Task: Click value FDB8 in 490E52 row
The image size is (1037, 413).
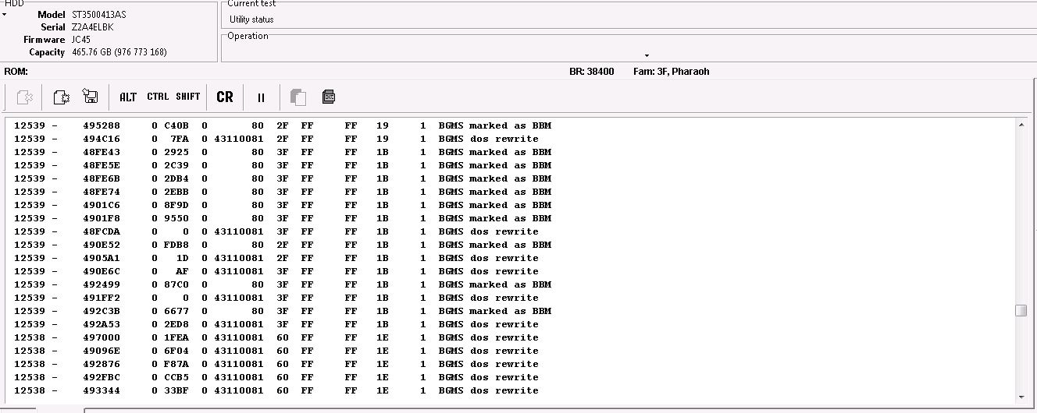Action: 176,245
